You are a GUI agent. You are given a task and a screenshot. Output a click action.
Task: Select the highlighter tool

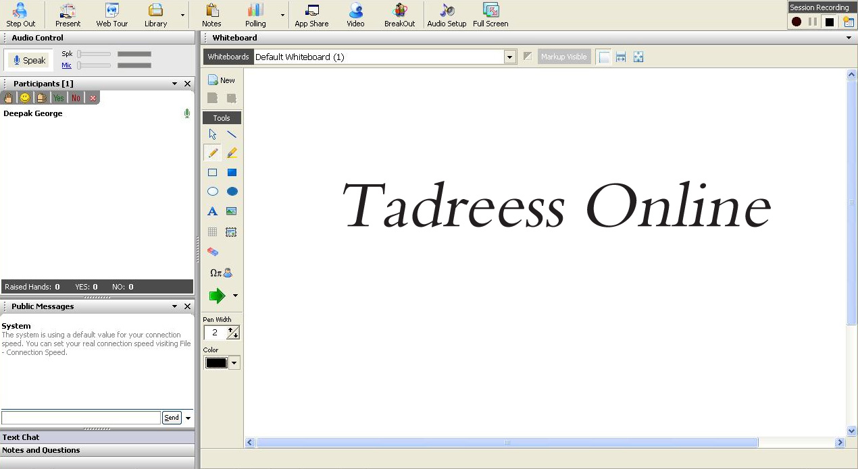tap(232, 153)
